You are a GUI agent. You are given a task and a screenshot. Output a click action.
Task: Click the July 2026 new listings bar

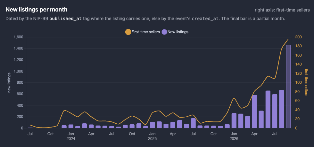(275, 111)
